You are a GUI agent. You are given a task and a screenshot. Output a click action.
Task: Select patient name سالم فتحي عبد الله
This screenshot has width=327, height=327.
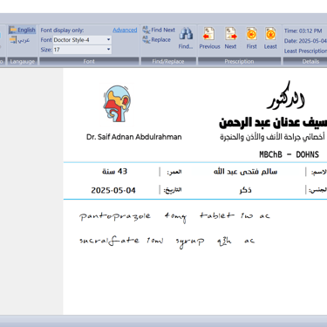[x=246, y=172]
